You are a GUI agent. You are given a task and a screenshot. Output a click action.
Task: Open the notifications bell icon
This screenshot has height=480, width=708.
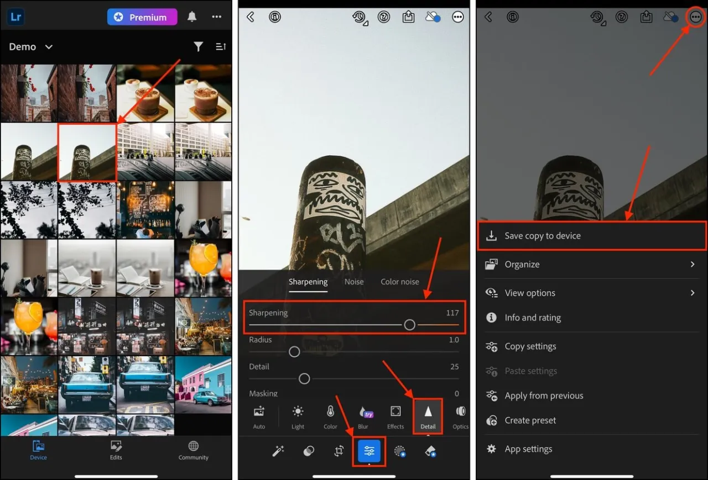(192, 17)
